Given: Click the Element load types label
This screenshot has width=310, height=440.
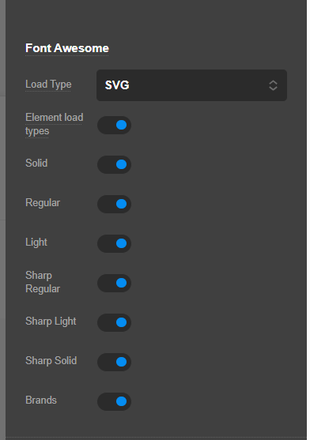Looking at the screenshot, I should coord(55,124).
